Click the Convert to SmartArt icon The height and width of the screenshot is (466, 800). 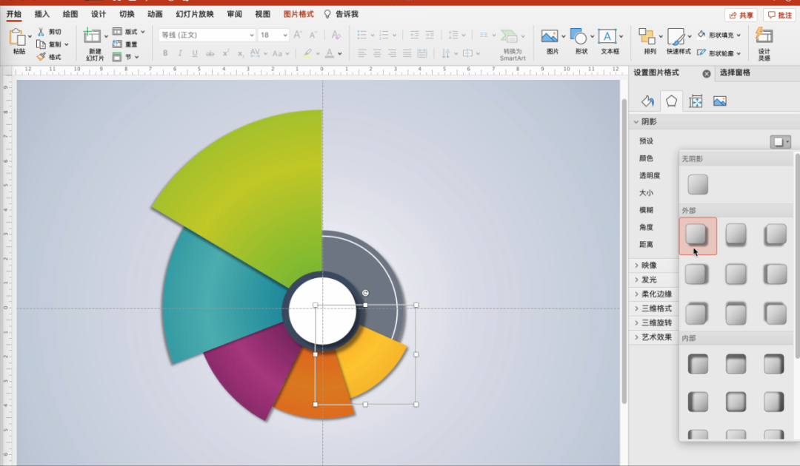click(509, 36)
